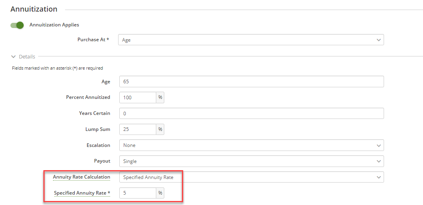Click the percent sign beside Lump Sum
The width and height of the screenshot is (423, 205).
[160, 129]
